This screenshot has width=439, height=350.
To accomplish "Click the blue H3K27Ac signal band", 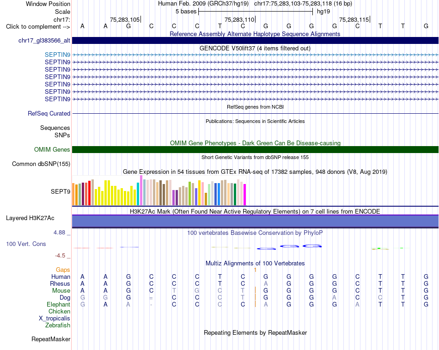I will click(256, 221).
